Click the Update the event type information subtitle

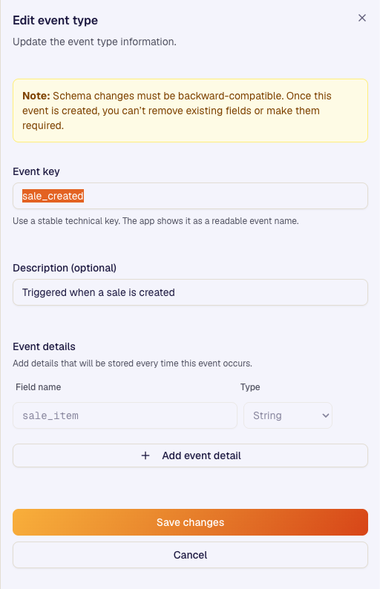[94, 42]
